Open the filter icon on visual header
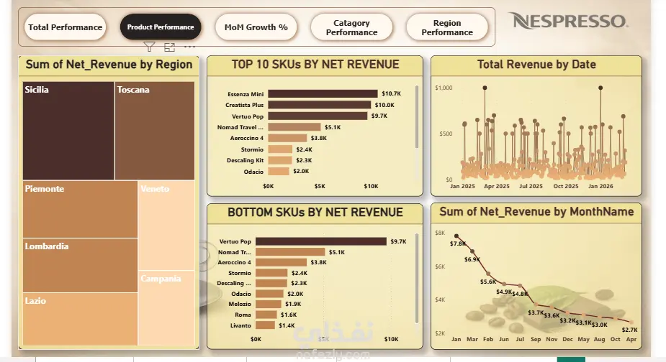Screen dimensions: 666x362 point(149,47)
